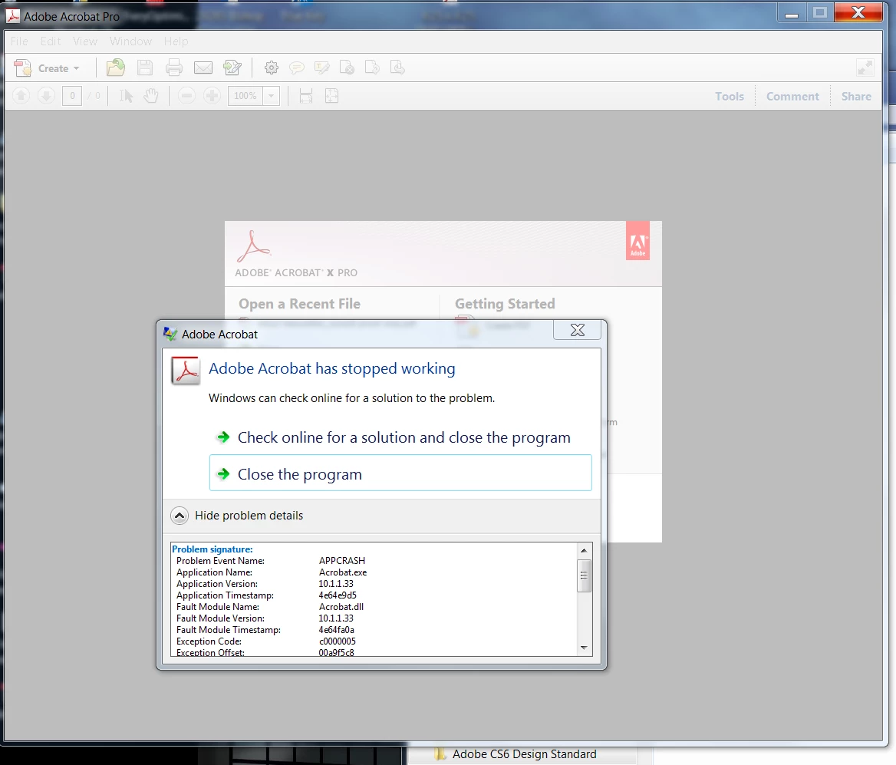Open the zoom level dropdown arrow
Viewport: 896px width, 765px height.
point(272,95)
